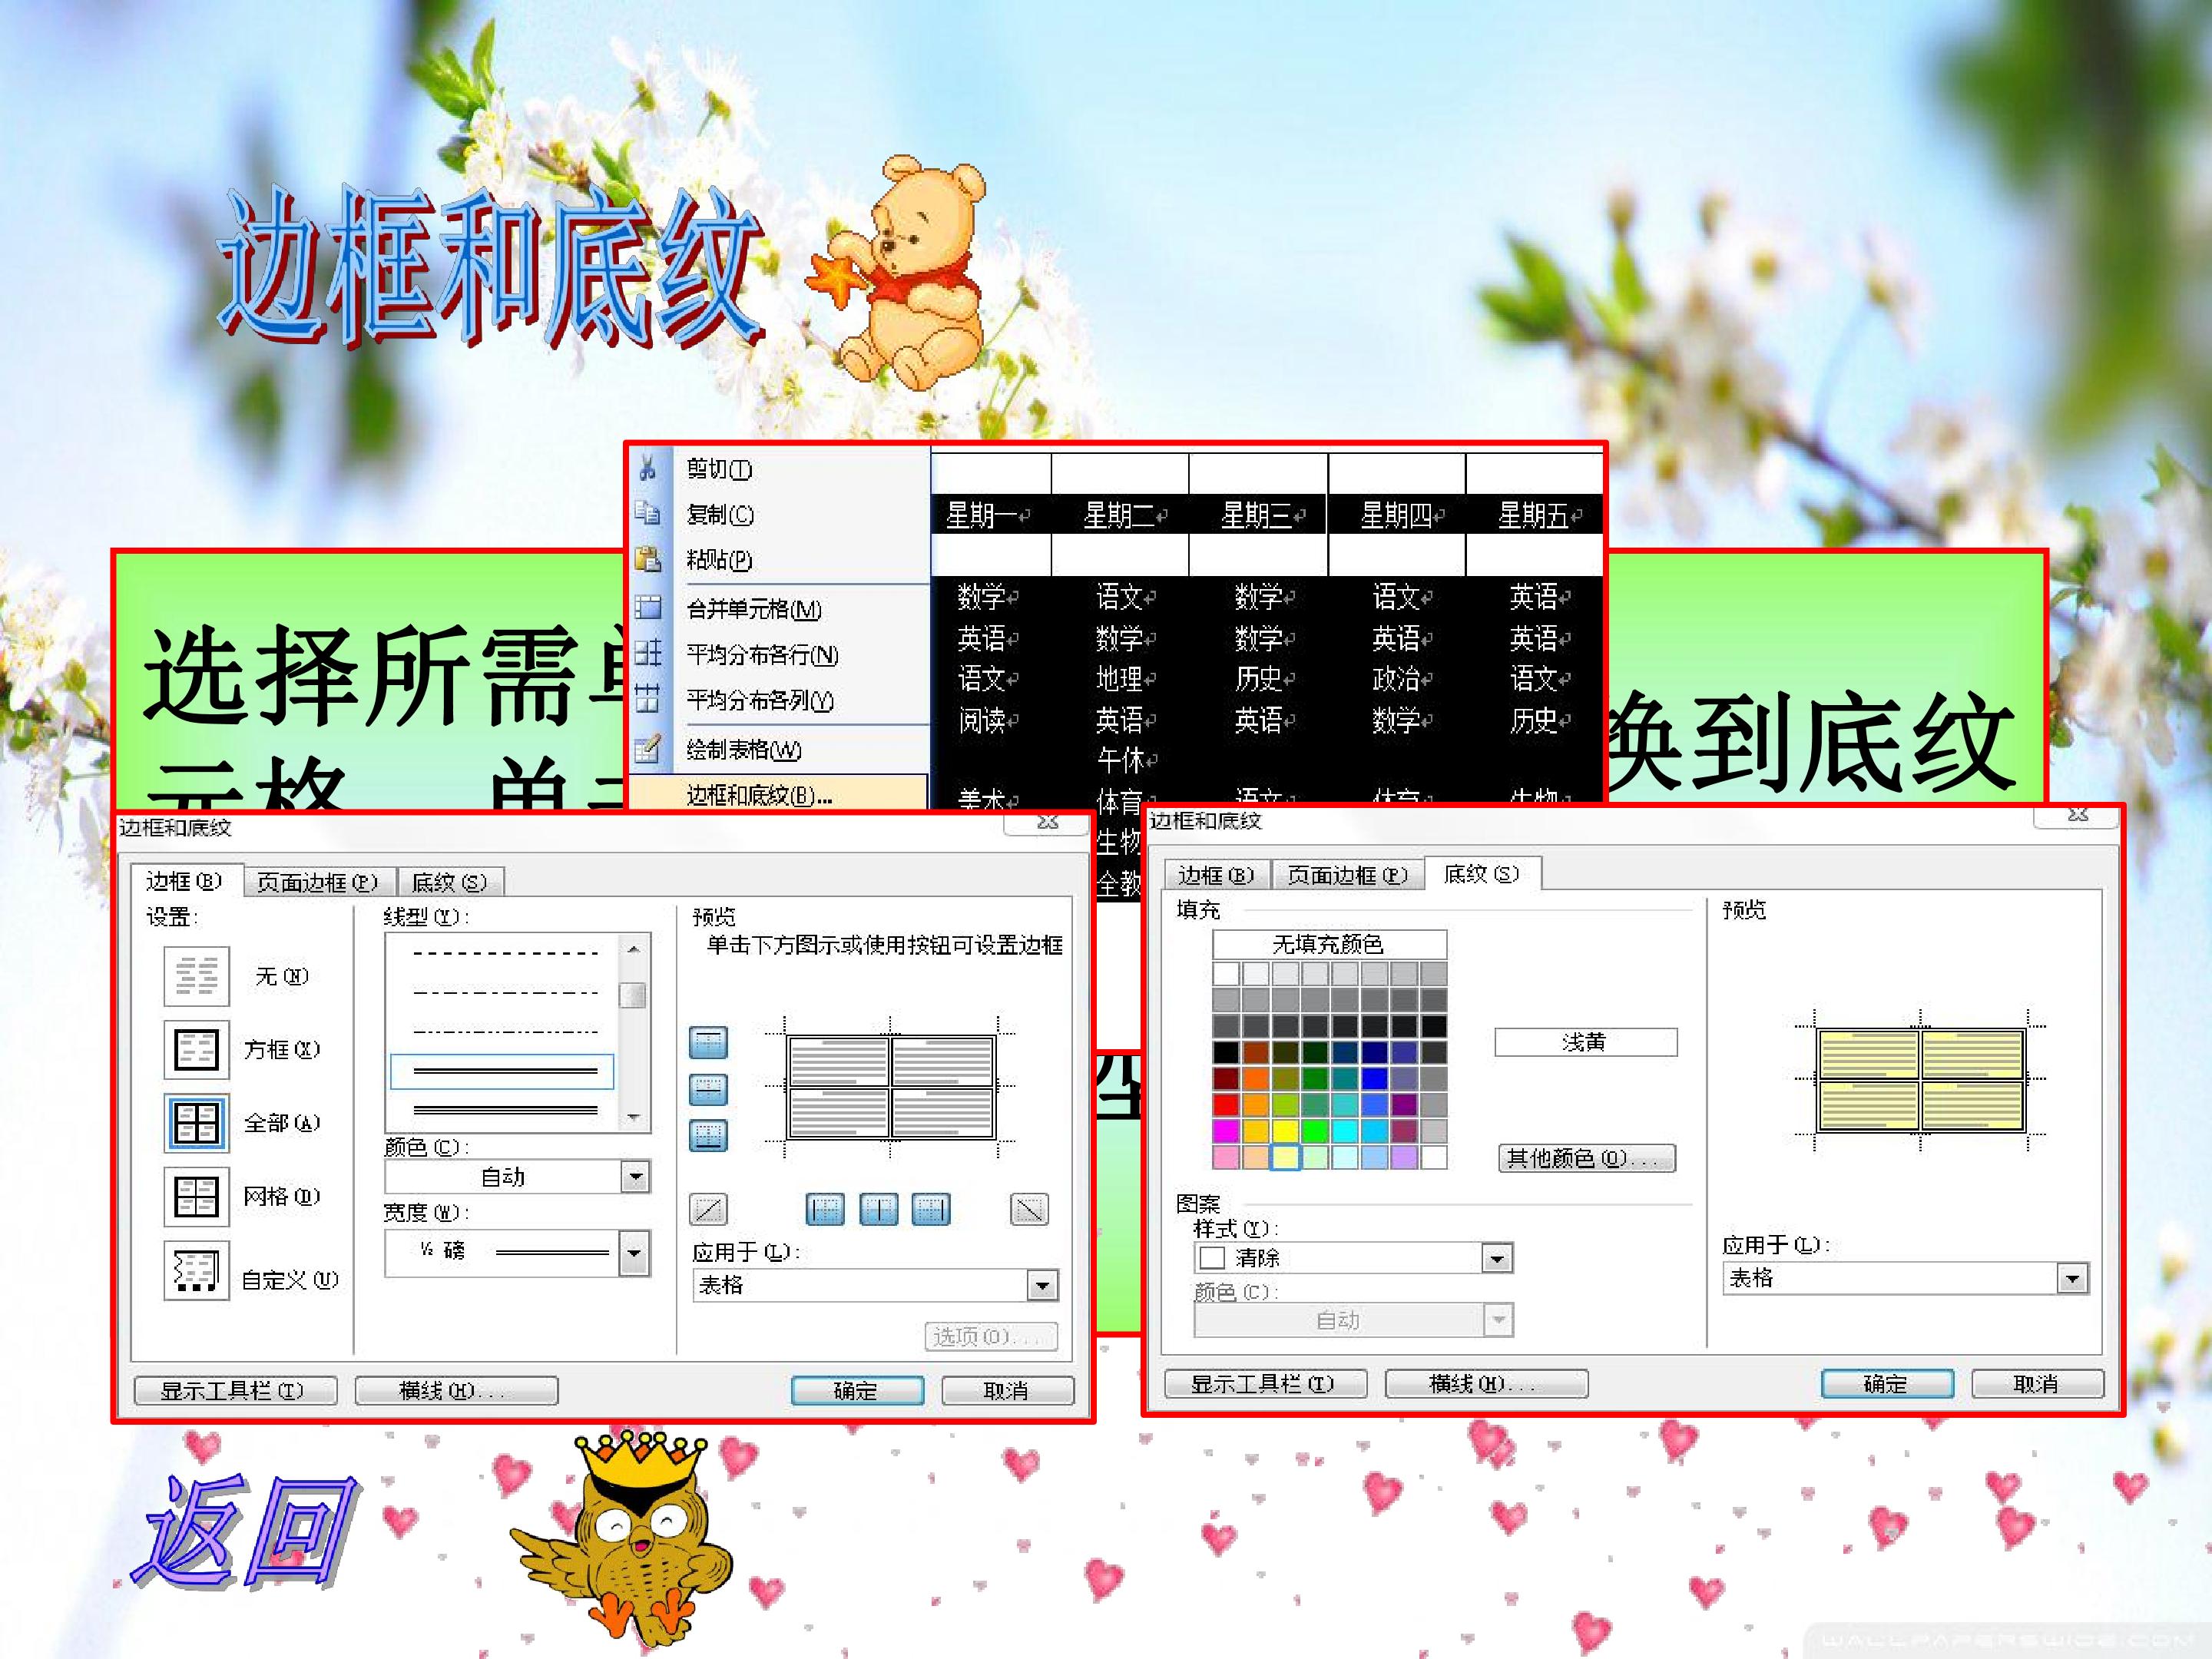Switch to 页面边框 tab in right dialog
Screen dimensions: 2212x1659
[x=1348, y=875]
